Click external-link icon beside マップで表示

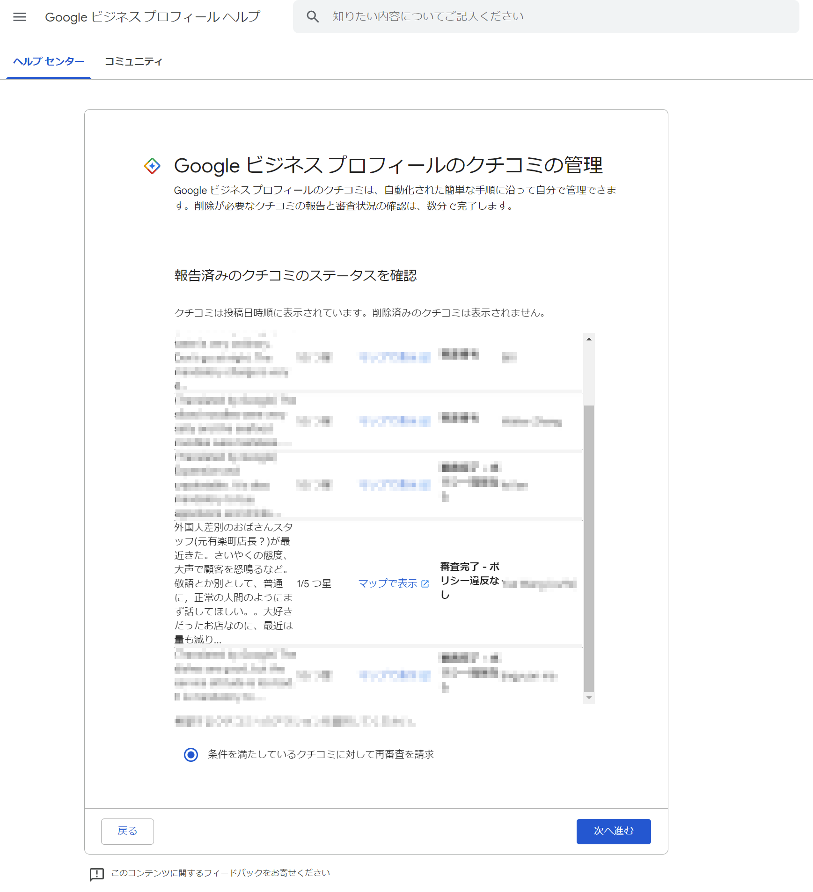(x=425, y=584)
